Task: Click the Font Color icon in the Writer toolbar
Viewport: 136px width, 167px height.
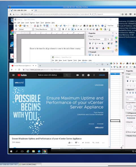Action: click(97, 29)
